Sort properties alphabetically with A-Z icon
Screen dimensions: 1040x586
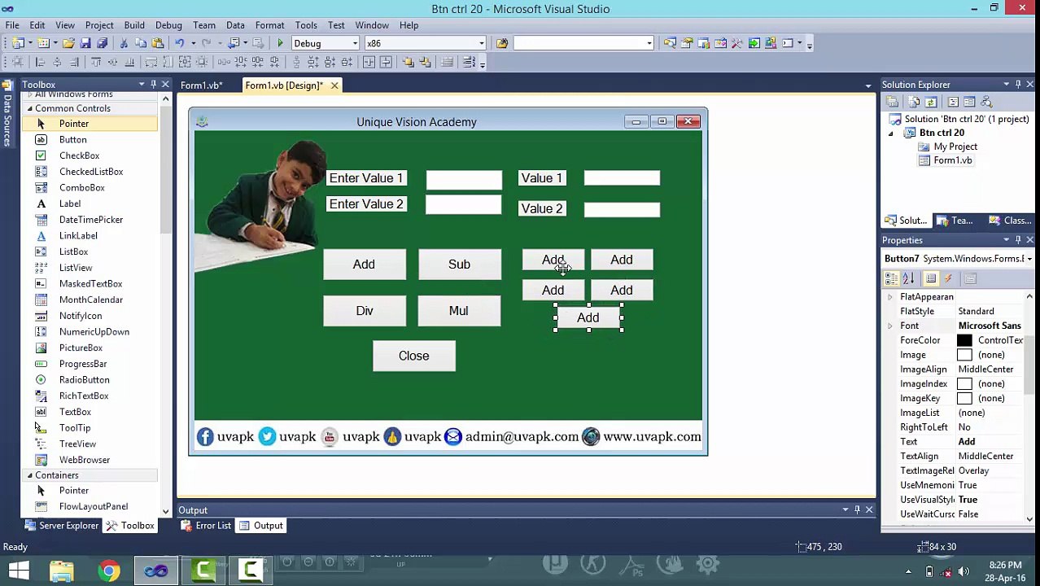click(909, 278)
